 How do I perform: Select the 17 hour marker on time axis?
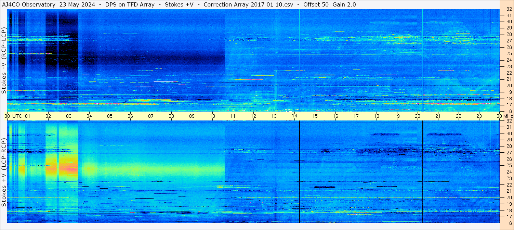(x=356, y=116)
